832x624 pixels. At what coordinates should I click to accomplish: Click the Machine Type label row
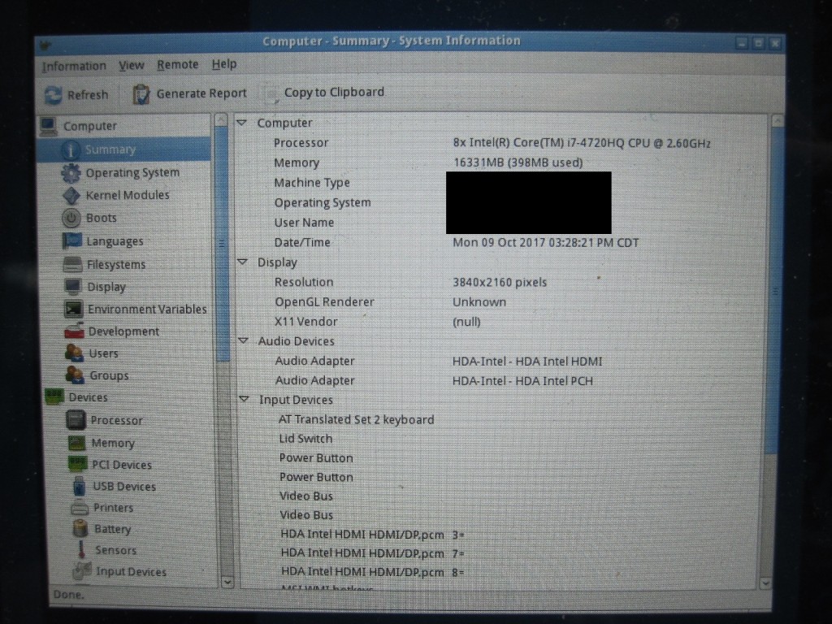pos(312,183)
